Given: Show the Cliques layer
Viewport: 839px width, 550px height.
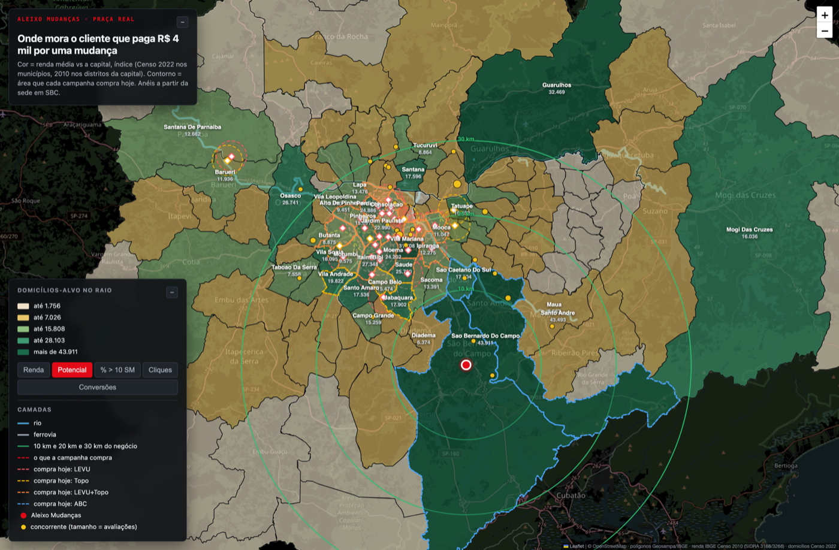Looking at the screenshot, I should 160,370.
